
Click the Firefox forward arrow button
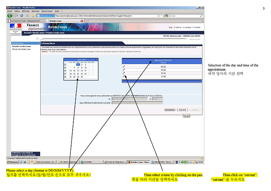pyautogui.click(x=15, y=16)
